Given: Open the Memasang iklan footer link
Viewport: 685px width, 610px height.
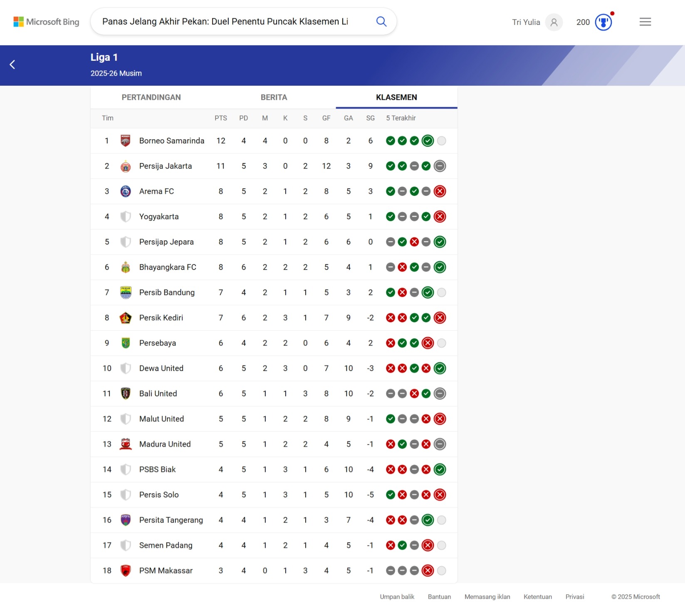Looking at the screenshot, I should (x=487, y=597).
